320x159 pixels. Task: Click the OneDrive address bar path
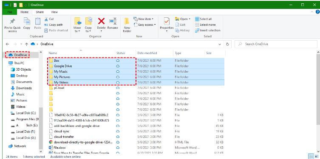47,44
